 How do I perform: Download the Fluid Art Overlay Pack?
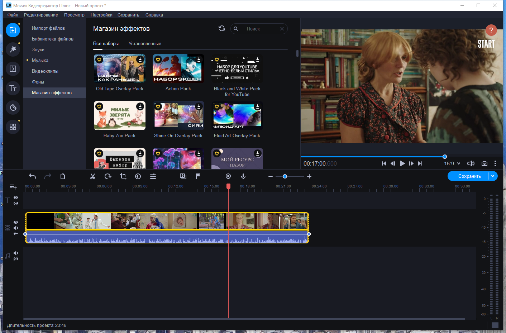(258, 106)
